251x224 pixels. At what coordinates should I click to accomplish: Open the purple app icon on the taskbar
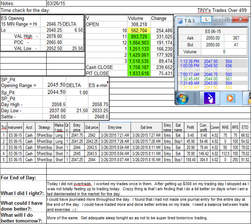pos(209,98)
